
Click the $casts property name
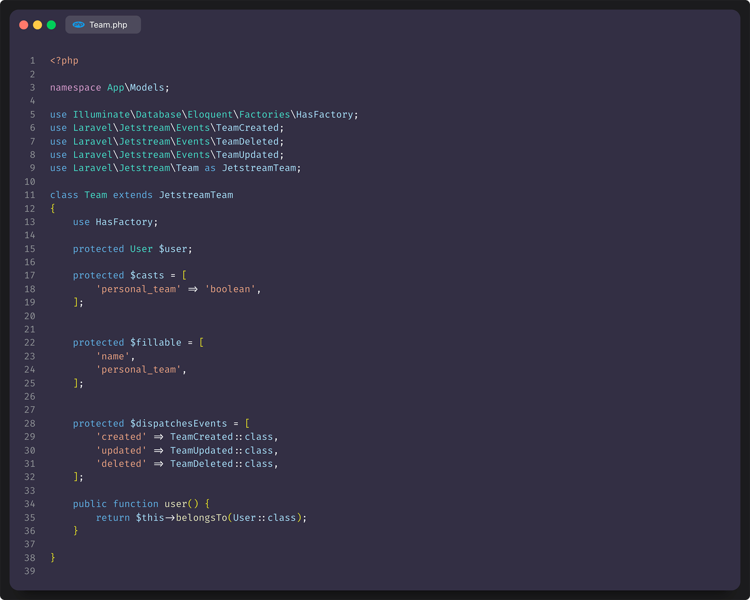147,276
